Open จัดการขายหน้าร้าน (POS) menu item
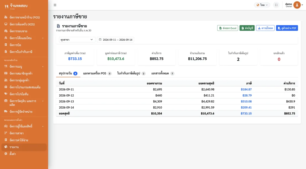 click(24, 17)
